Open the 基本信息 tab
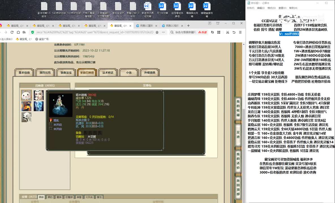Viewport: 335px width, 203px height. [x=24, y=72]
